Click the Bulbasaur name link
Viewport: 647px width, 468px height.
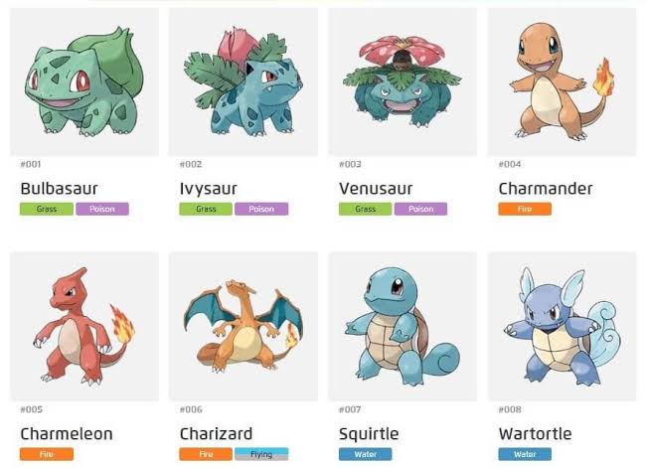click(59, 189)
